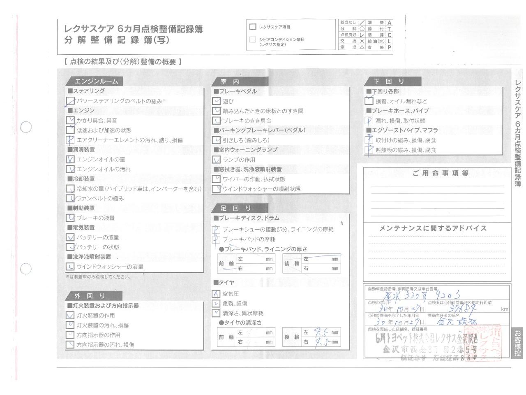This screenshot has height=395, width=526.
Task: Select the お客様控 side tab
Action: (518, 344)
